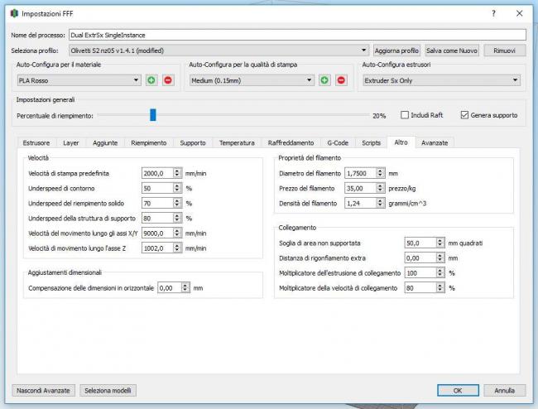This screenshot has height=409, width=538.
Task: Switch to the Temperatura tab
Action: click(x=237, y=142)
